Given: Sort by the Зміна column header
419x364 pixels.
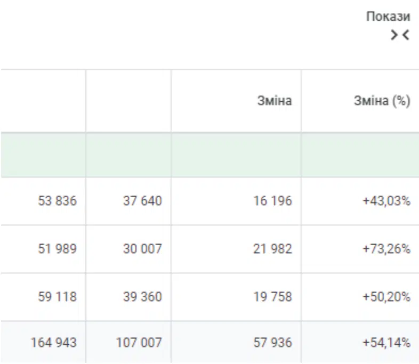Looking at the screenshot, I should (x=275, y=101).
